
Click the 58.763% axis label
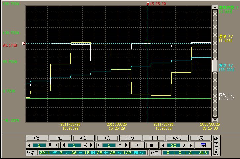10,62
